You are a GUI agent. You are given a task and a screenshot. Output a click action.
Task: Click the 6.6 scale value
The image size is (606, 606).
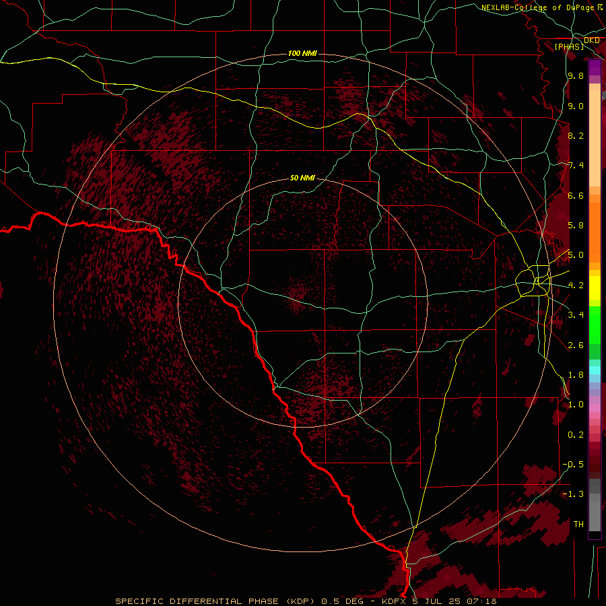[x=576, y=195]
